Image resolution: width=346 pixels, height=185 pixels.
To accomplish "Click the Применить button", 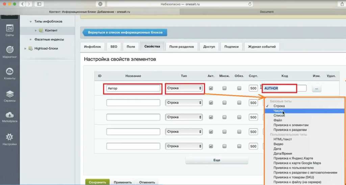I will pyautogui.click(x=123, y=182).
